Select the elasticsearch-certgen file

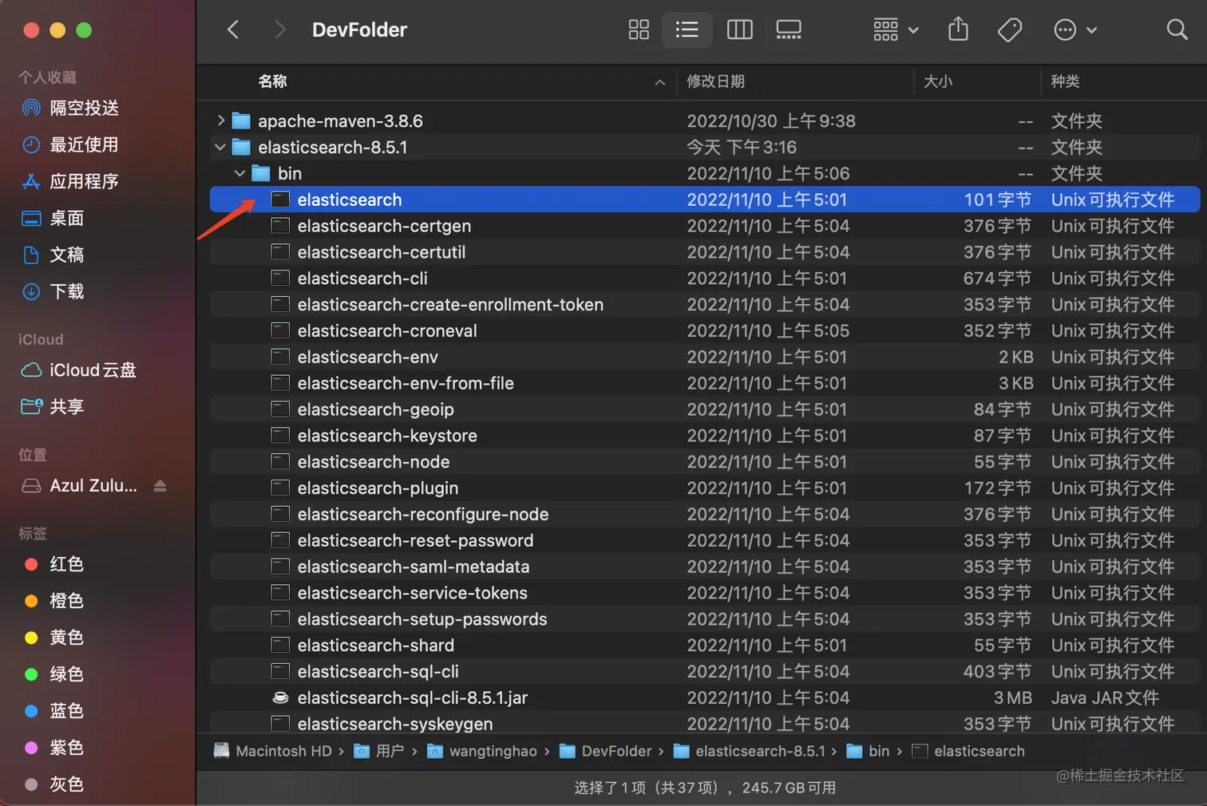coord(705,226)
